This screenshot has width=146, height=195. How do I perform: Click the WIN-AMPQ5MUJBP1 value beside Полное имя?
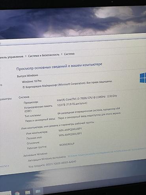click(x=70, y=134)
